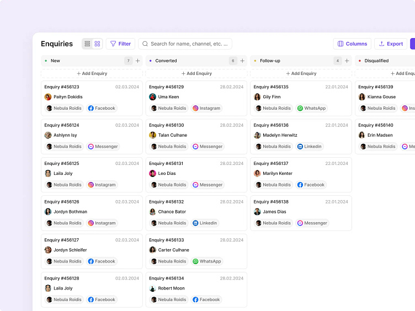Open Kianna Gouse contact name
415x311 pixels.
click(x=381, y=97)
